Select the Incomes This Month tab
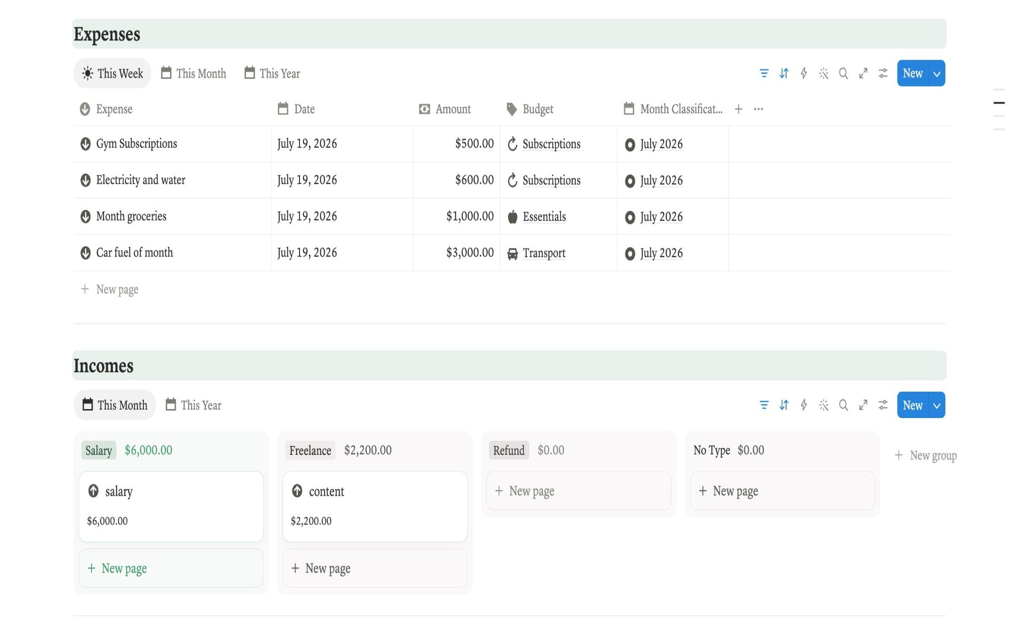 [115, 405]
